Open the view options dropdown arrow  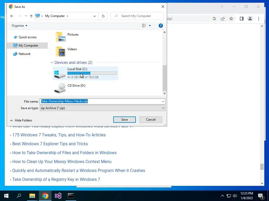coord(150,26)
